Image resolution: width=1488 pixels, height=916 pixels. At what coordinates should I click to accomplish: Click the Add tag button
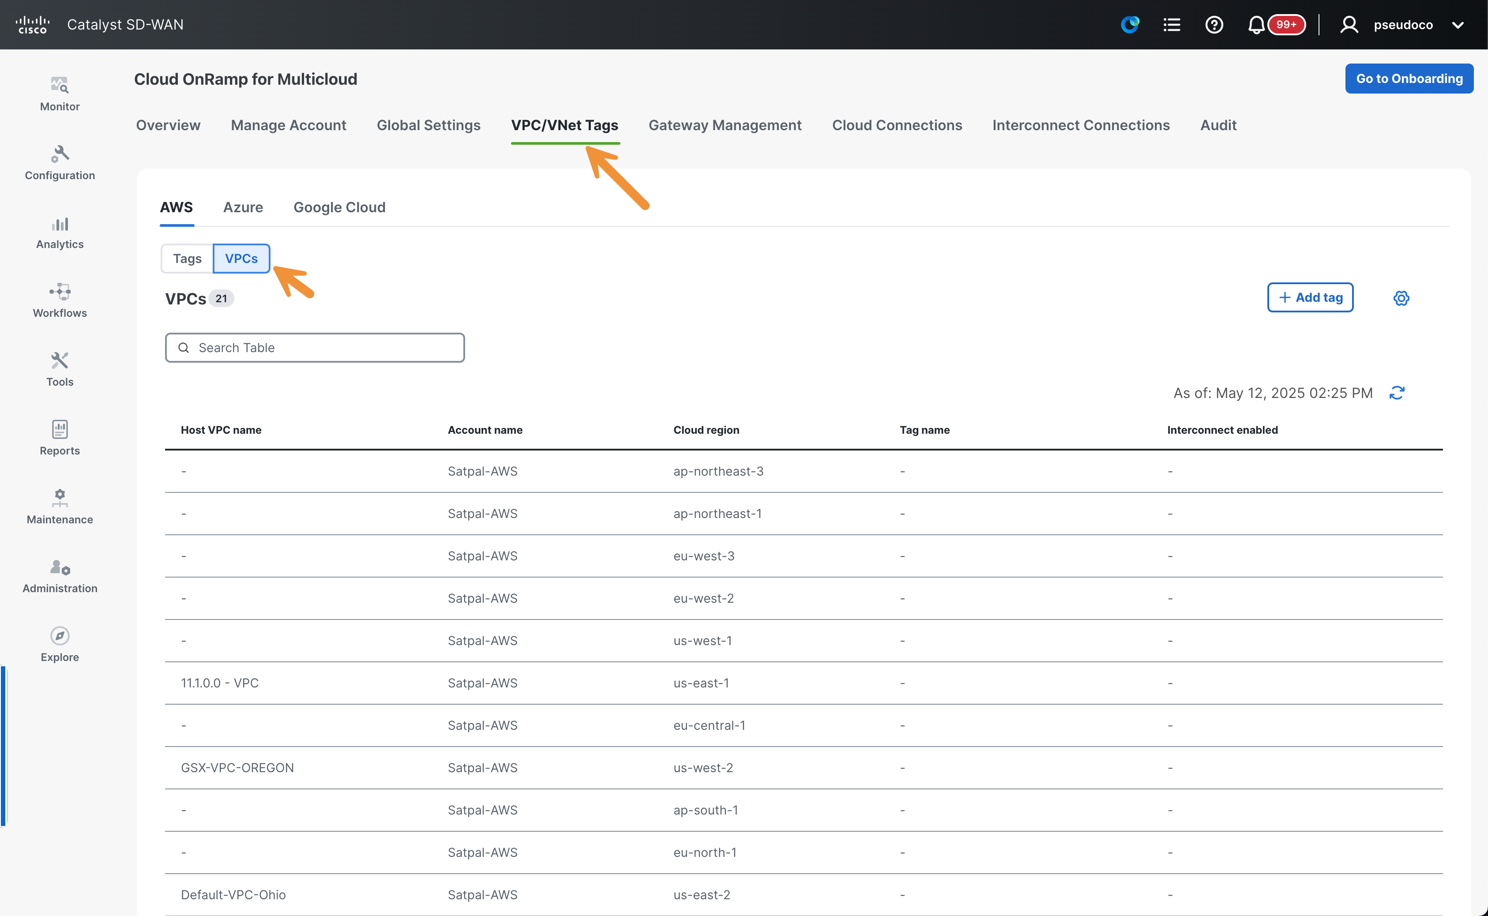(x=1310, y=297)
